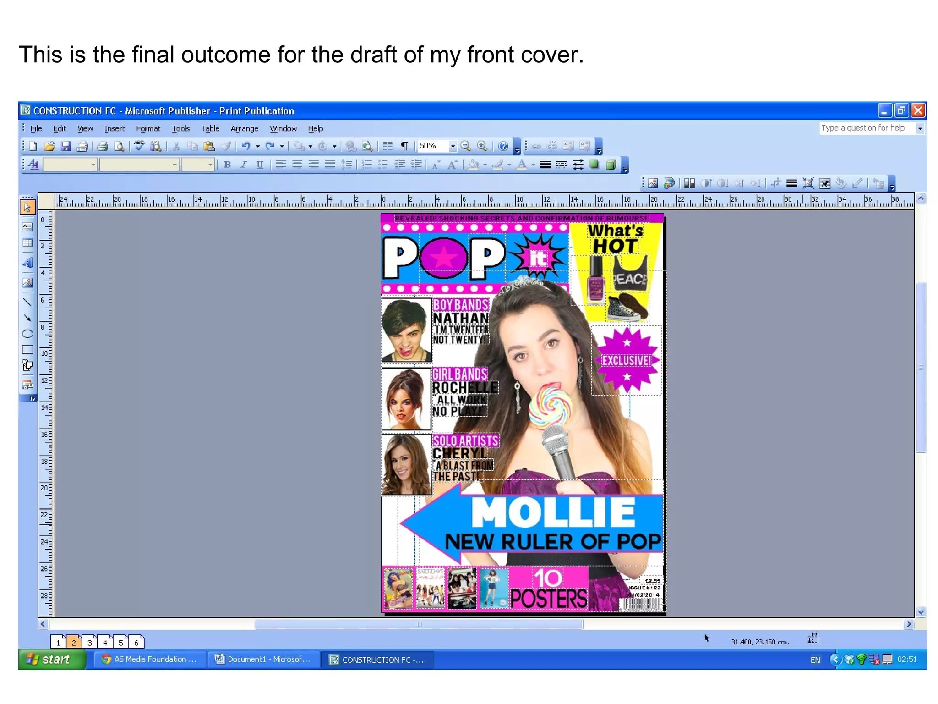Zoom in with the plus magnifier
The width and height of the screenshot is (938, 704).
482,146
